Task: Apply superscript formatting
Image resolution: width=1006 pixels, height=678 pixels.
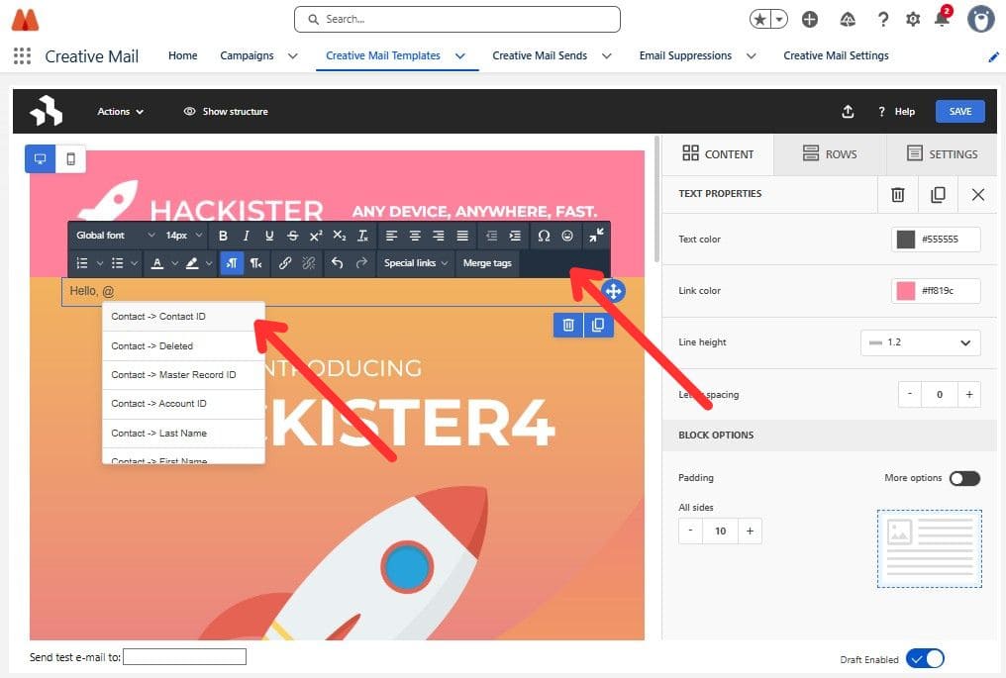Action: (x=316, y=236)
